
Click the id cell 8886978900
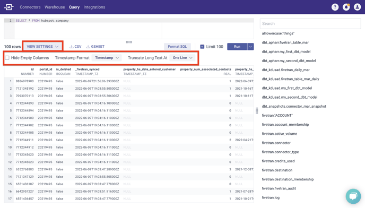coord(25,81)
